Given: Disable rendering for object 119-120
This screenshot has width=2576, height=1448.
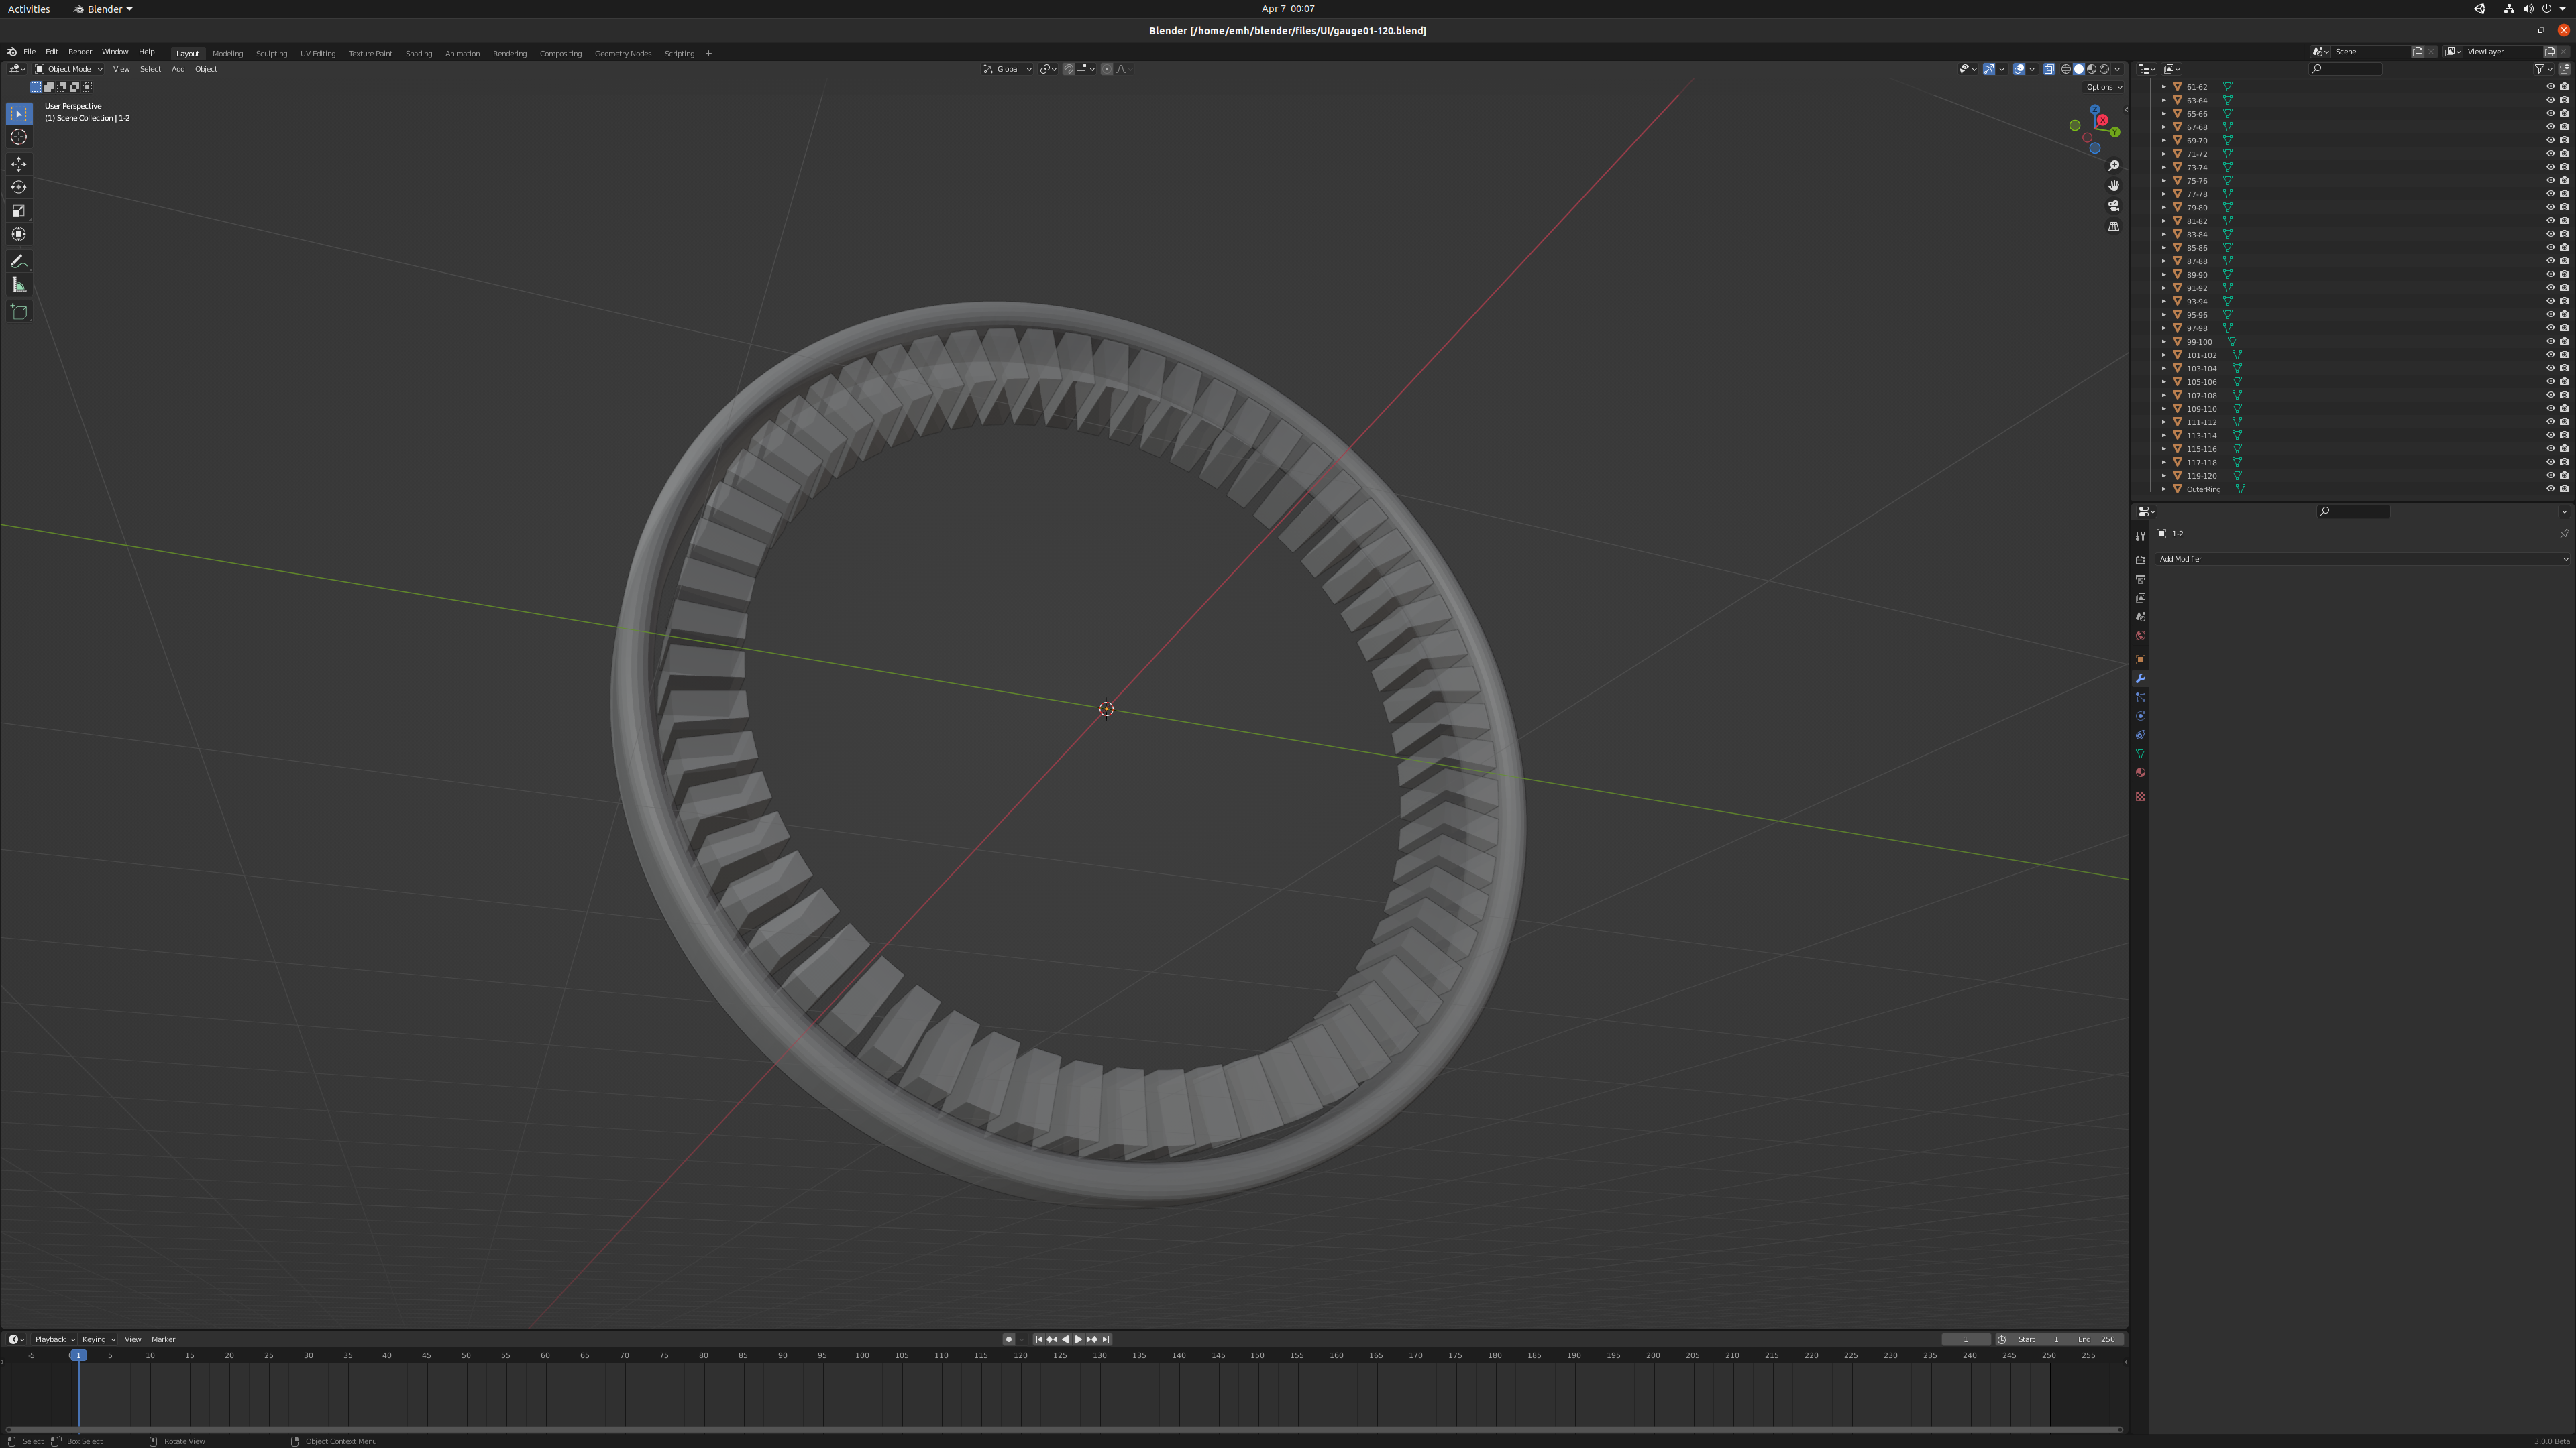Looking at the screenshot, I should pyautogui.click(x=2564, y=476).
